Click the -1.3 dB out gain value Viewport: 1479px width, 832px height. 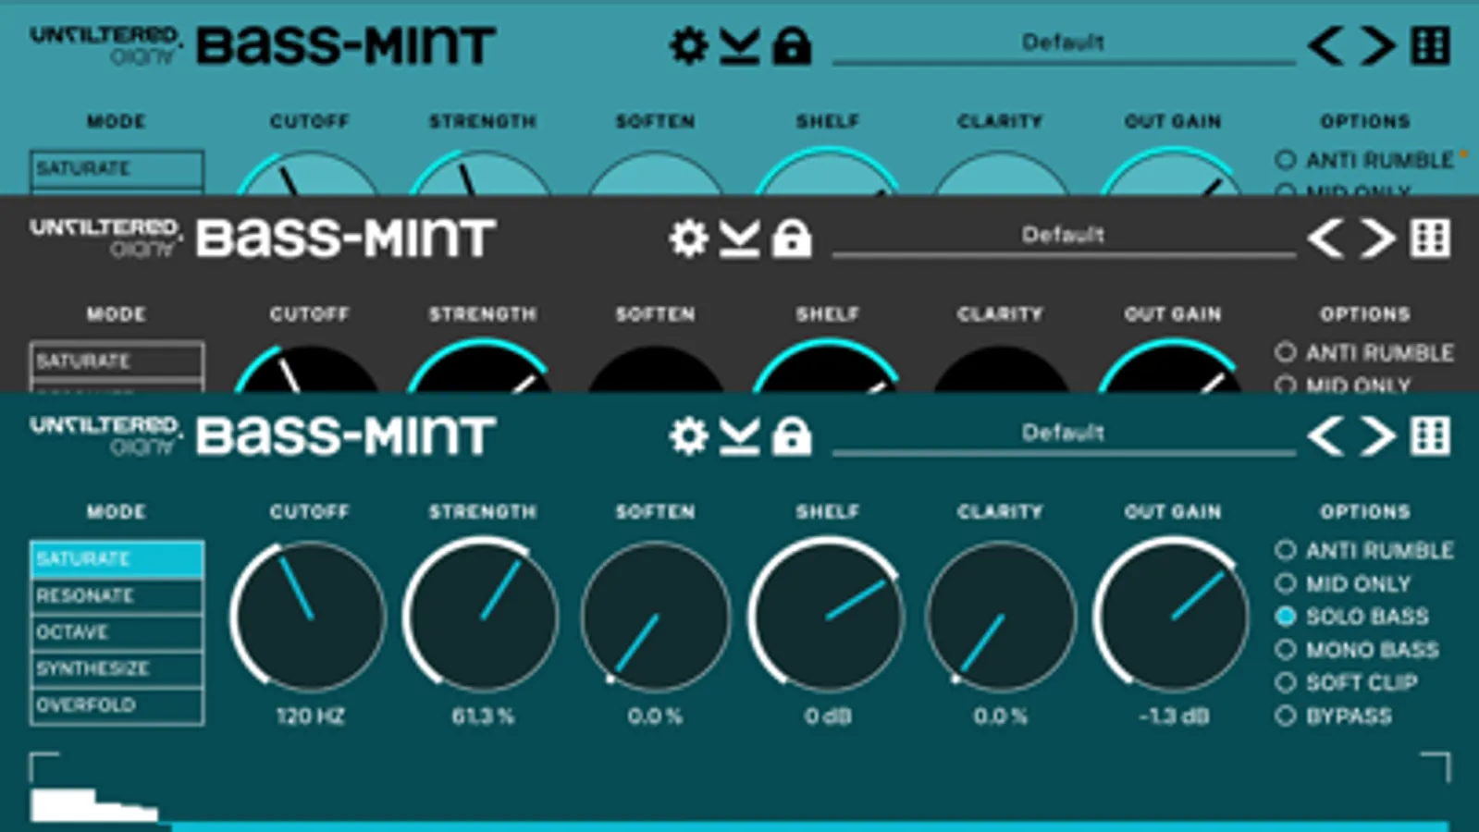tap(1173, 716)
